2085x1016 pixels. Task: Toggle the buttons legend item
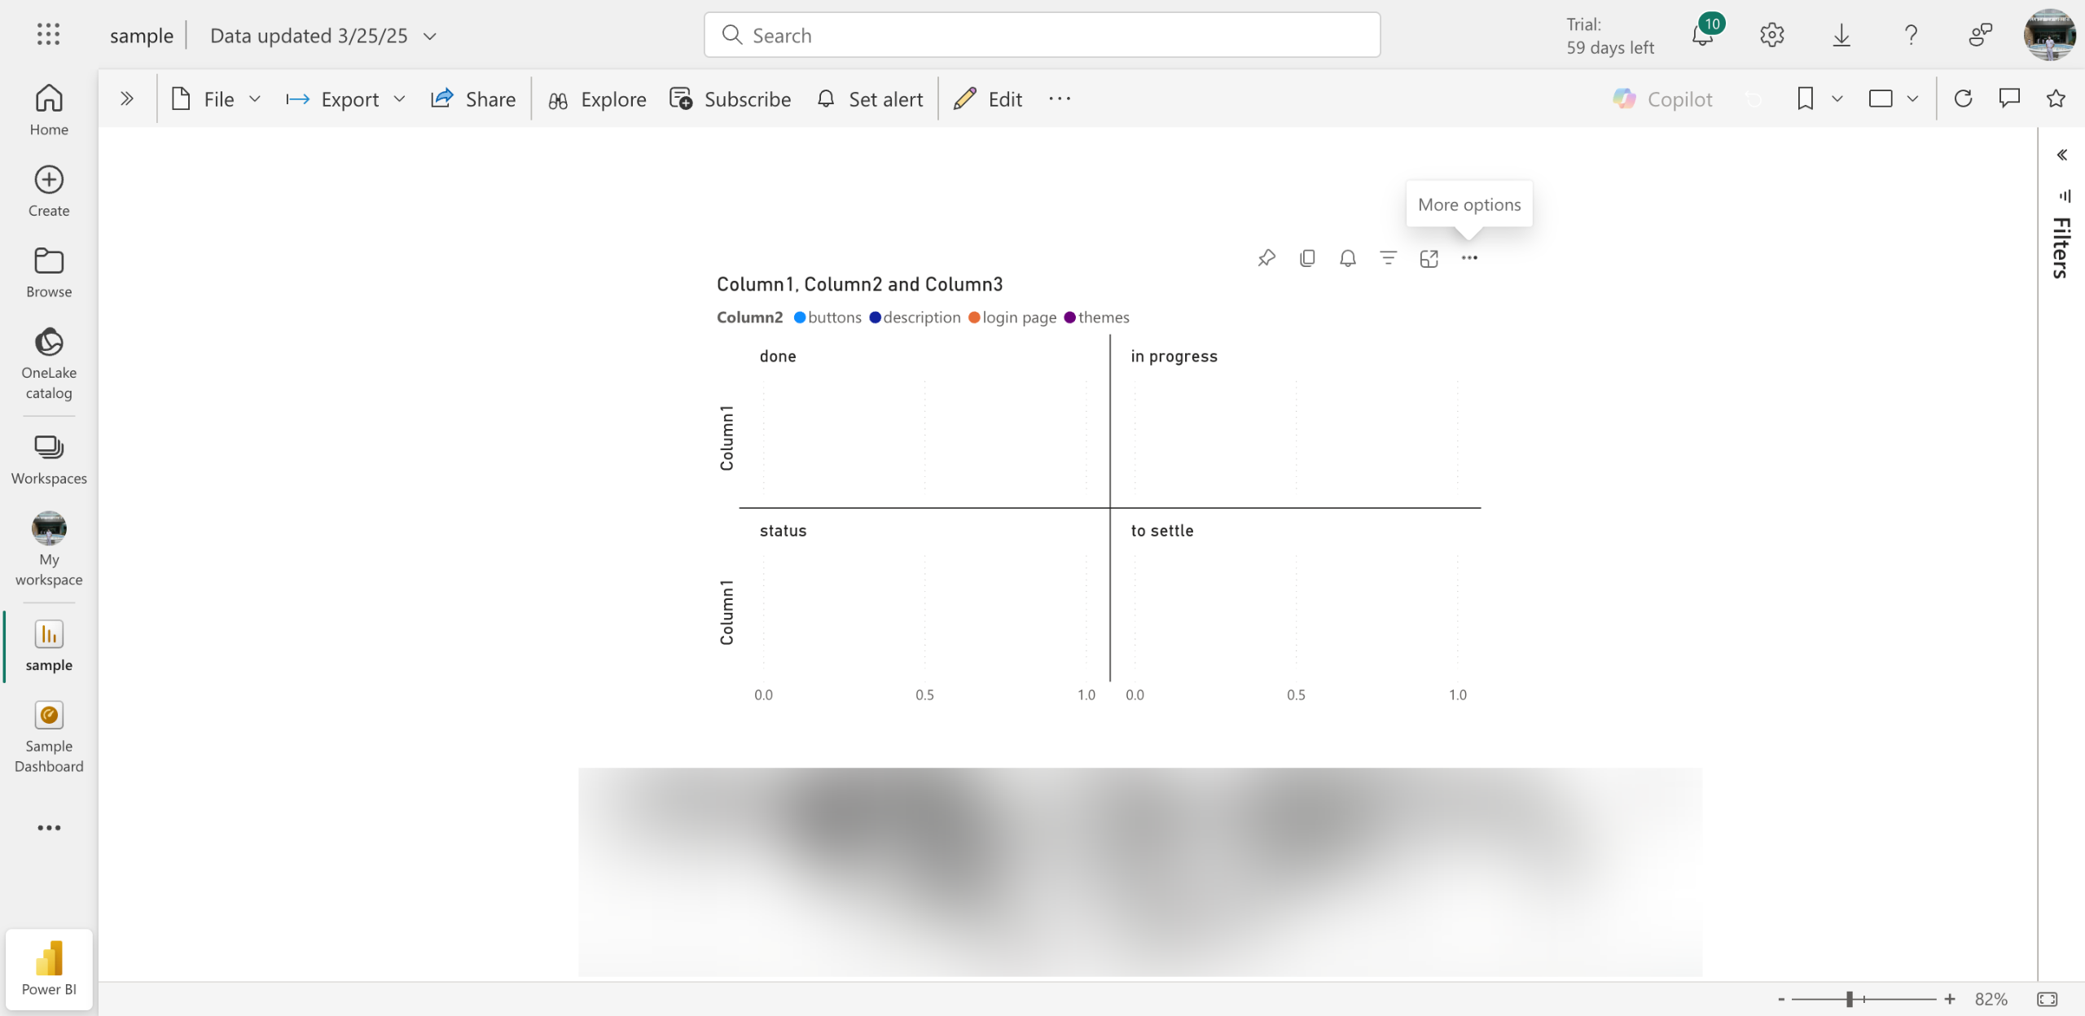click(827, 317)
